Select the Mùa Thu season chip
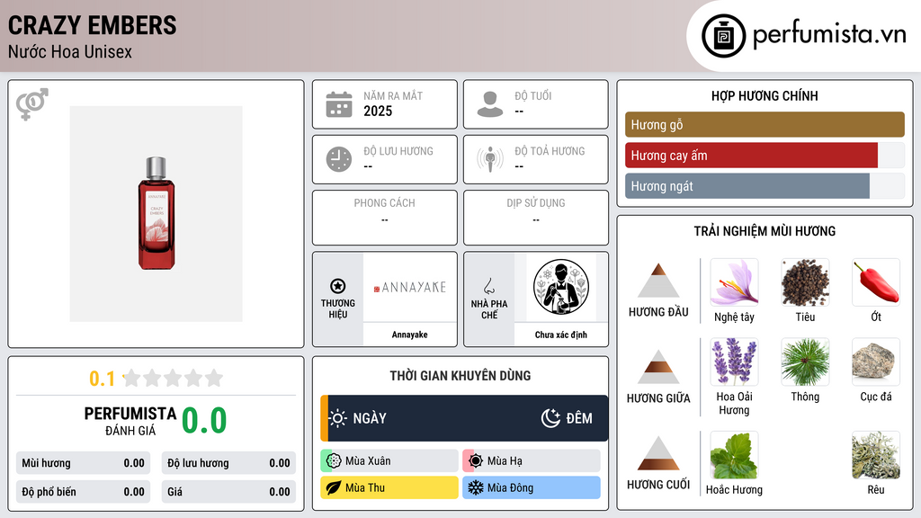The image size is (921, 518). tap(389, 487)
